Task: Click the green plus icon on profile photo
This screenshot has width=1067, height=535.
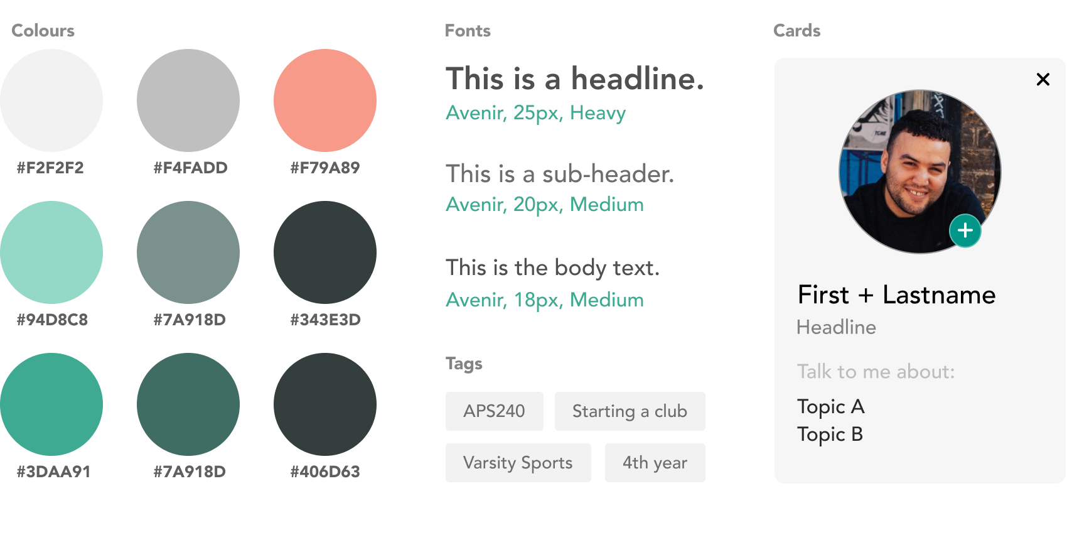Action: click(x=965, y=230)
